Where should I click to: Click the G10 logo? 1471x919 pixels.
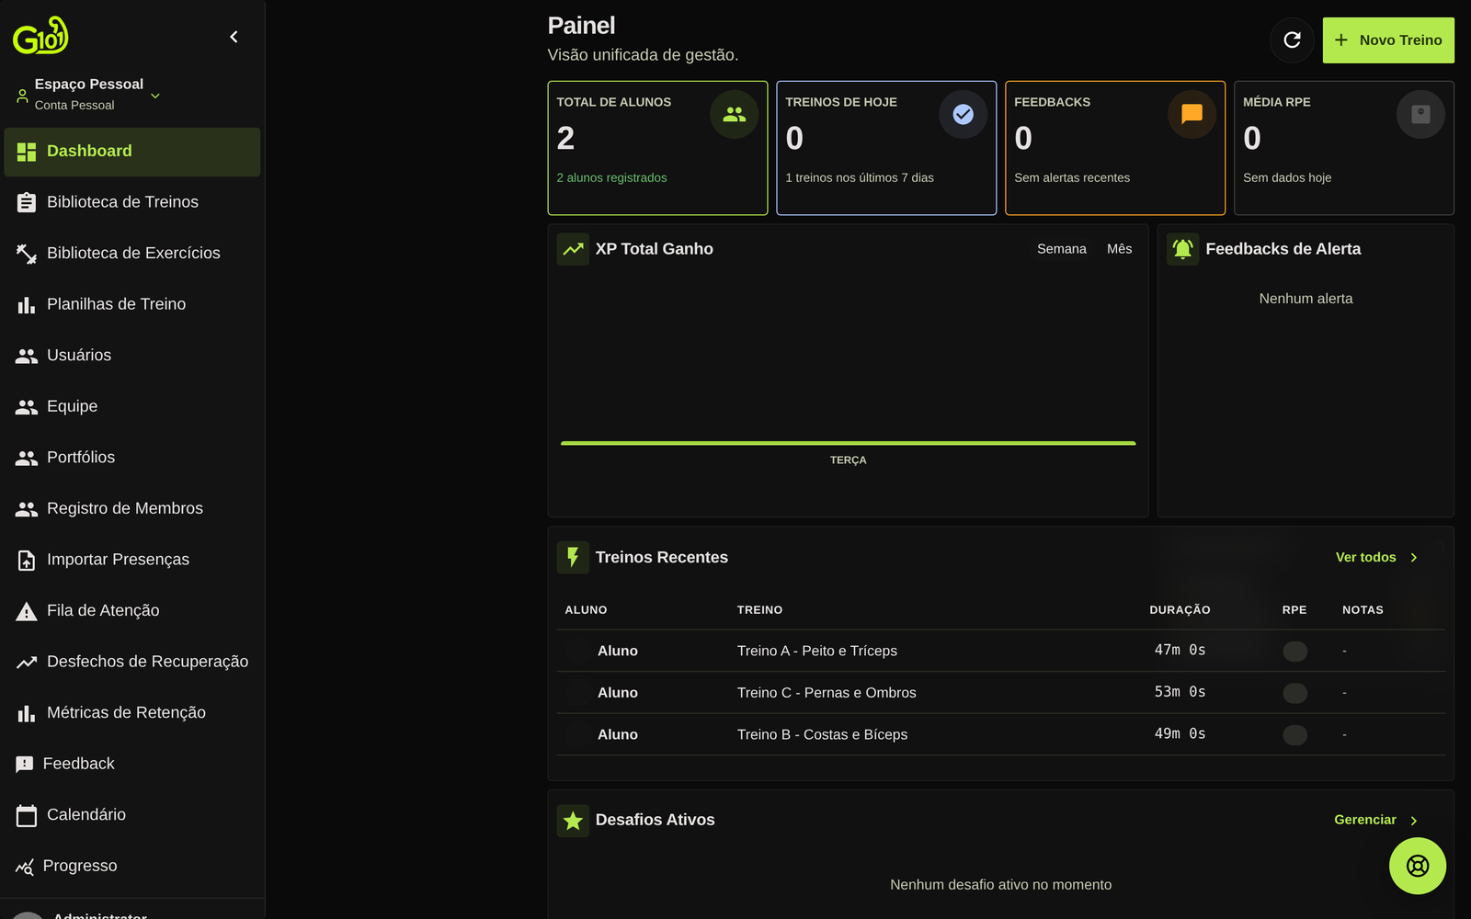coord(40,36)
